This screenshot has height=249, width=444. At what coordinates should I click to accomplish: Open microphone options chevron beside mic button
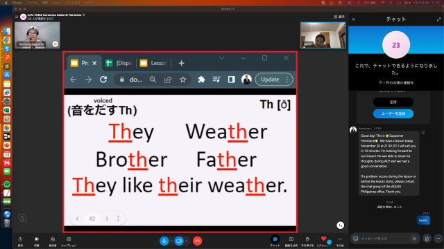click(171, 241)
